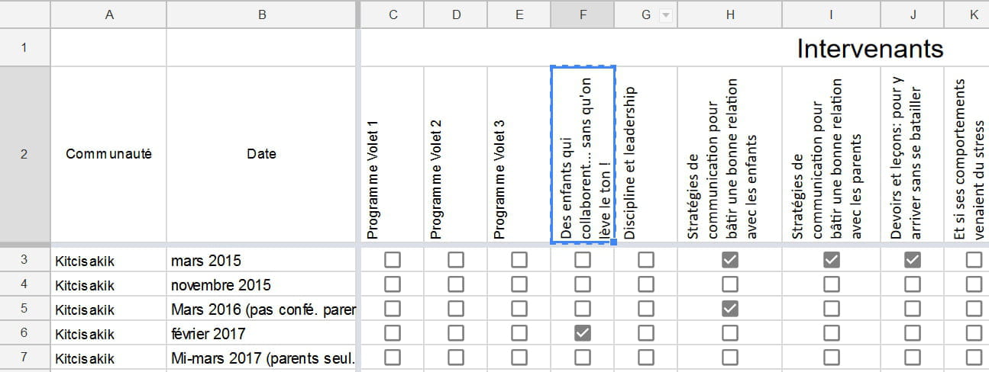Click the 'février 2017' date cell

pyautogui.click(x=261, y=333)
